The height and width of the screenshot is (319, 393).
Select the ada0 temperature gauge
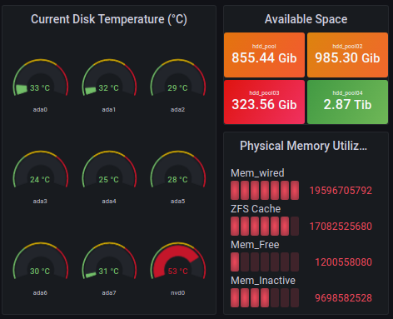[x=41, y=77]
